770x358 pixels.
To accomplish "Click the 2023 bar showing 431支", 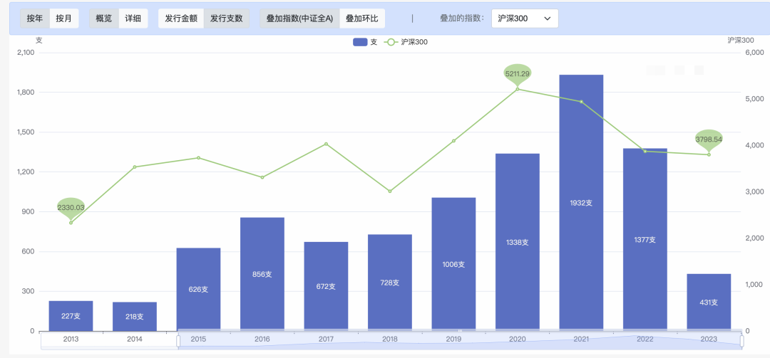I will (709, 302).
